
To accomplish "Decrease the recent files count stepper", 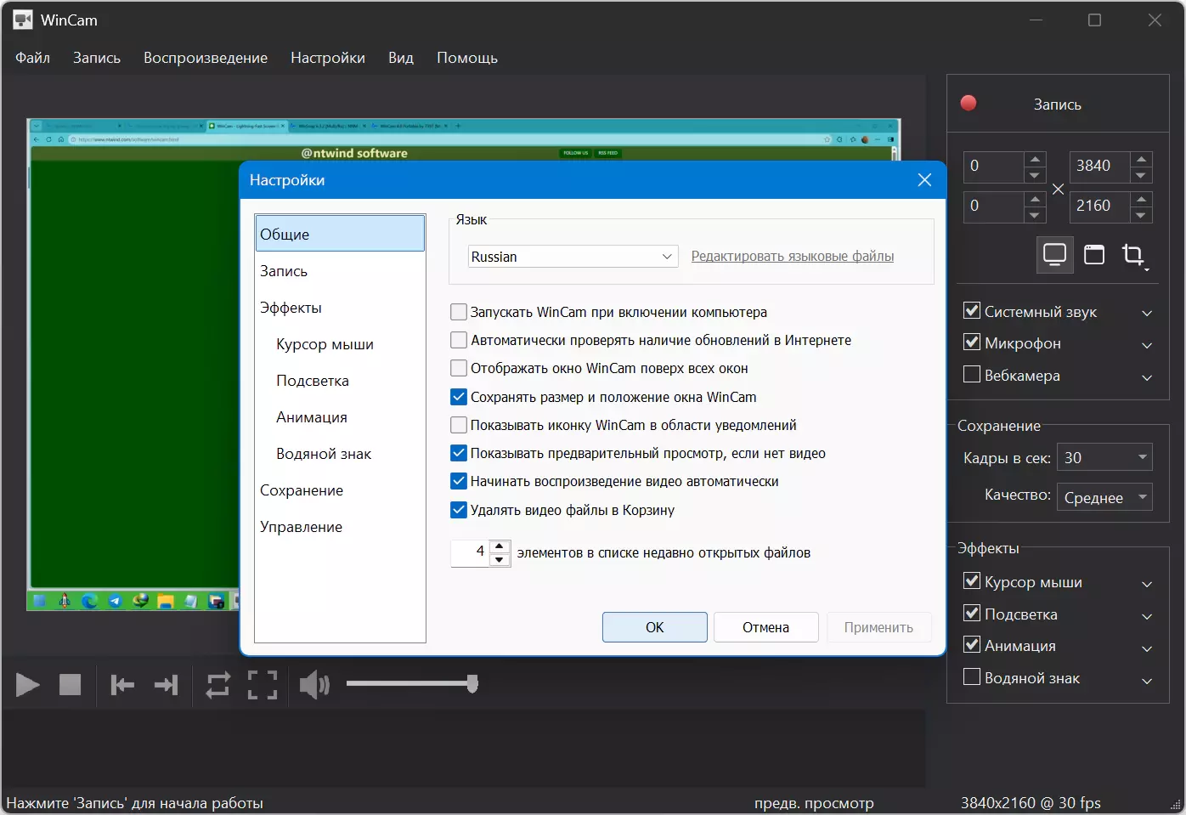I will (x=500, y=560).
